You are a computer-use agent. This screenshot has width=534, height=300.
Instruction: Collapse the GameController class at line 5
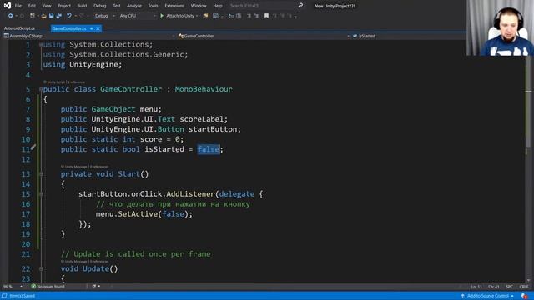(x=41, y=89)
